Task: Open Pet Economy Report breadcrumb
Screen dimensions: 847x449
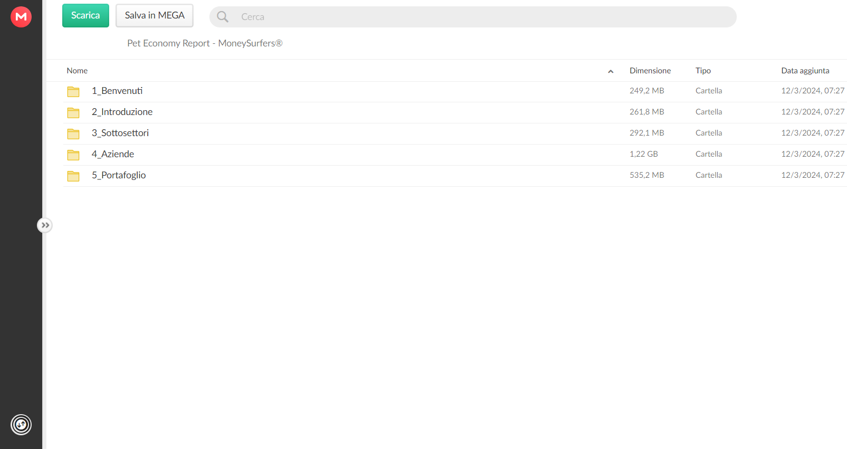Action: 205,43
